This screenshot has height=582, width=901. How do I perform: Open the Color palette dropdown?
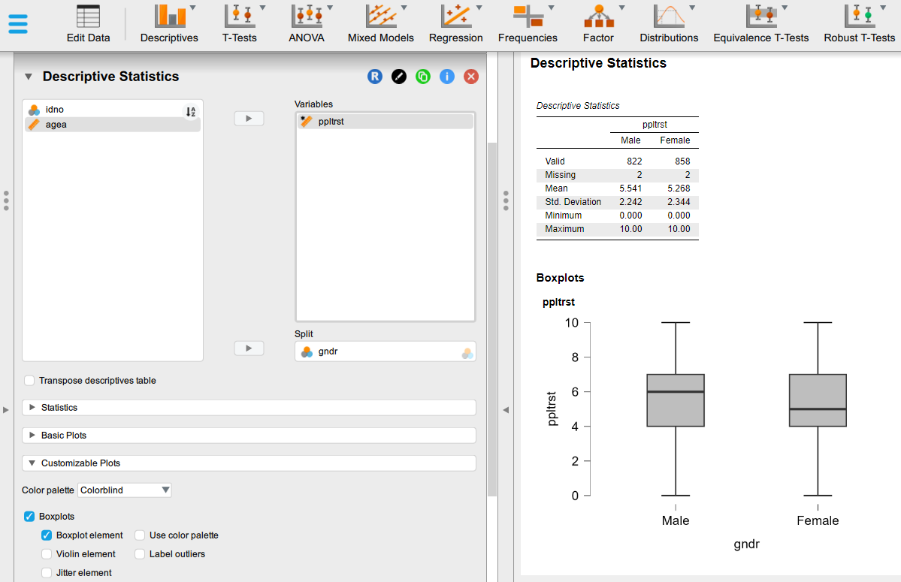125,490
